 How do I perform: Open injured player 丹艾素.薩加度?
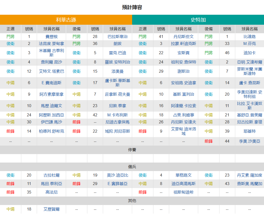point(249,175)
